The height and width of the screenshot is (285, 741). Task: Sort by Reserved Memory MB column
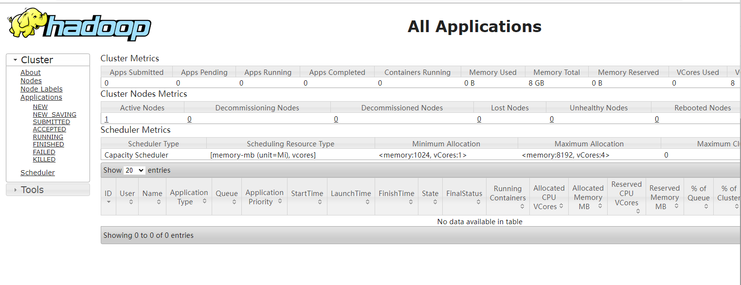point(665,196)
